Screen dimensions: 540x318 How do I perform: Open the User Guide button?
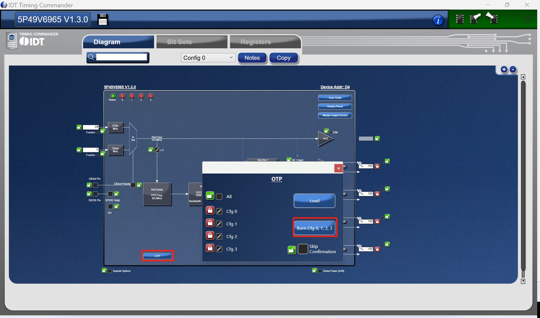[335, 98]
